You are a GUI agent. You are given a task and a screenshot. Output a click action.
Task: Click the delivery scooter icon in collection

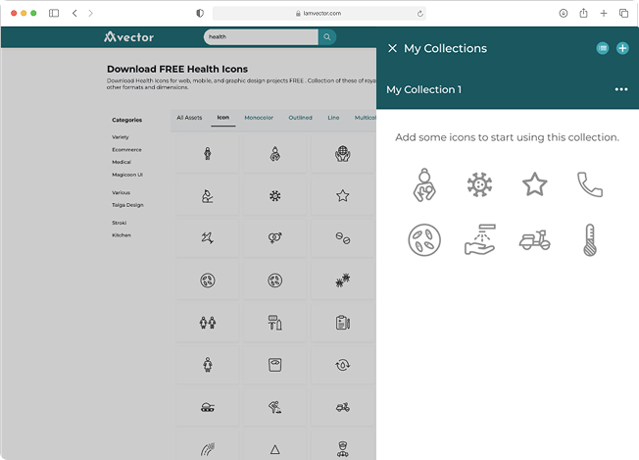534,239
